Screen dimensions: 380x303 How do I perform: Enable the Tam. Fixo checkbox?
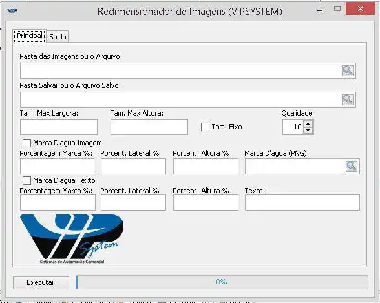[x=205, y=127]
